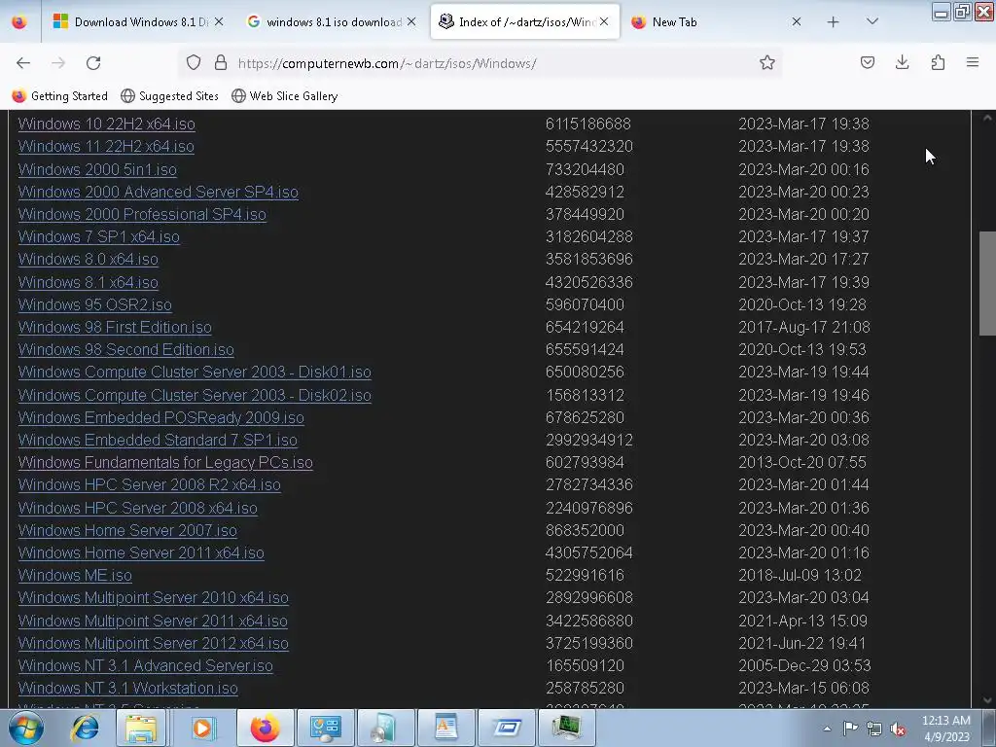
Task: Close the Download Windows 8.1 tab
Action: pyautogui.click(x=219, y=22)
